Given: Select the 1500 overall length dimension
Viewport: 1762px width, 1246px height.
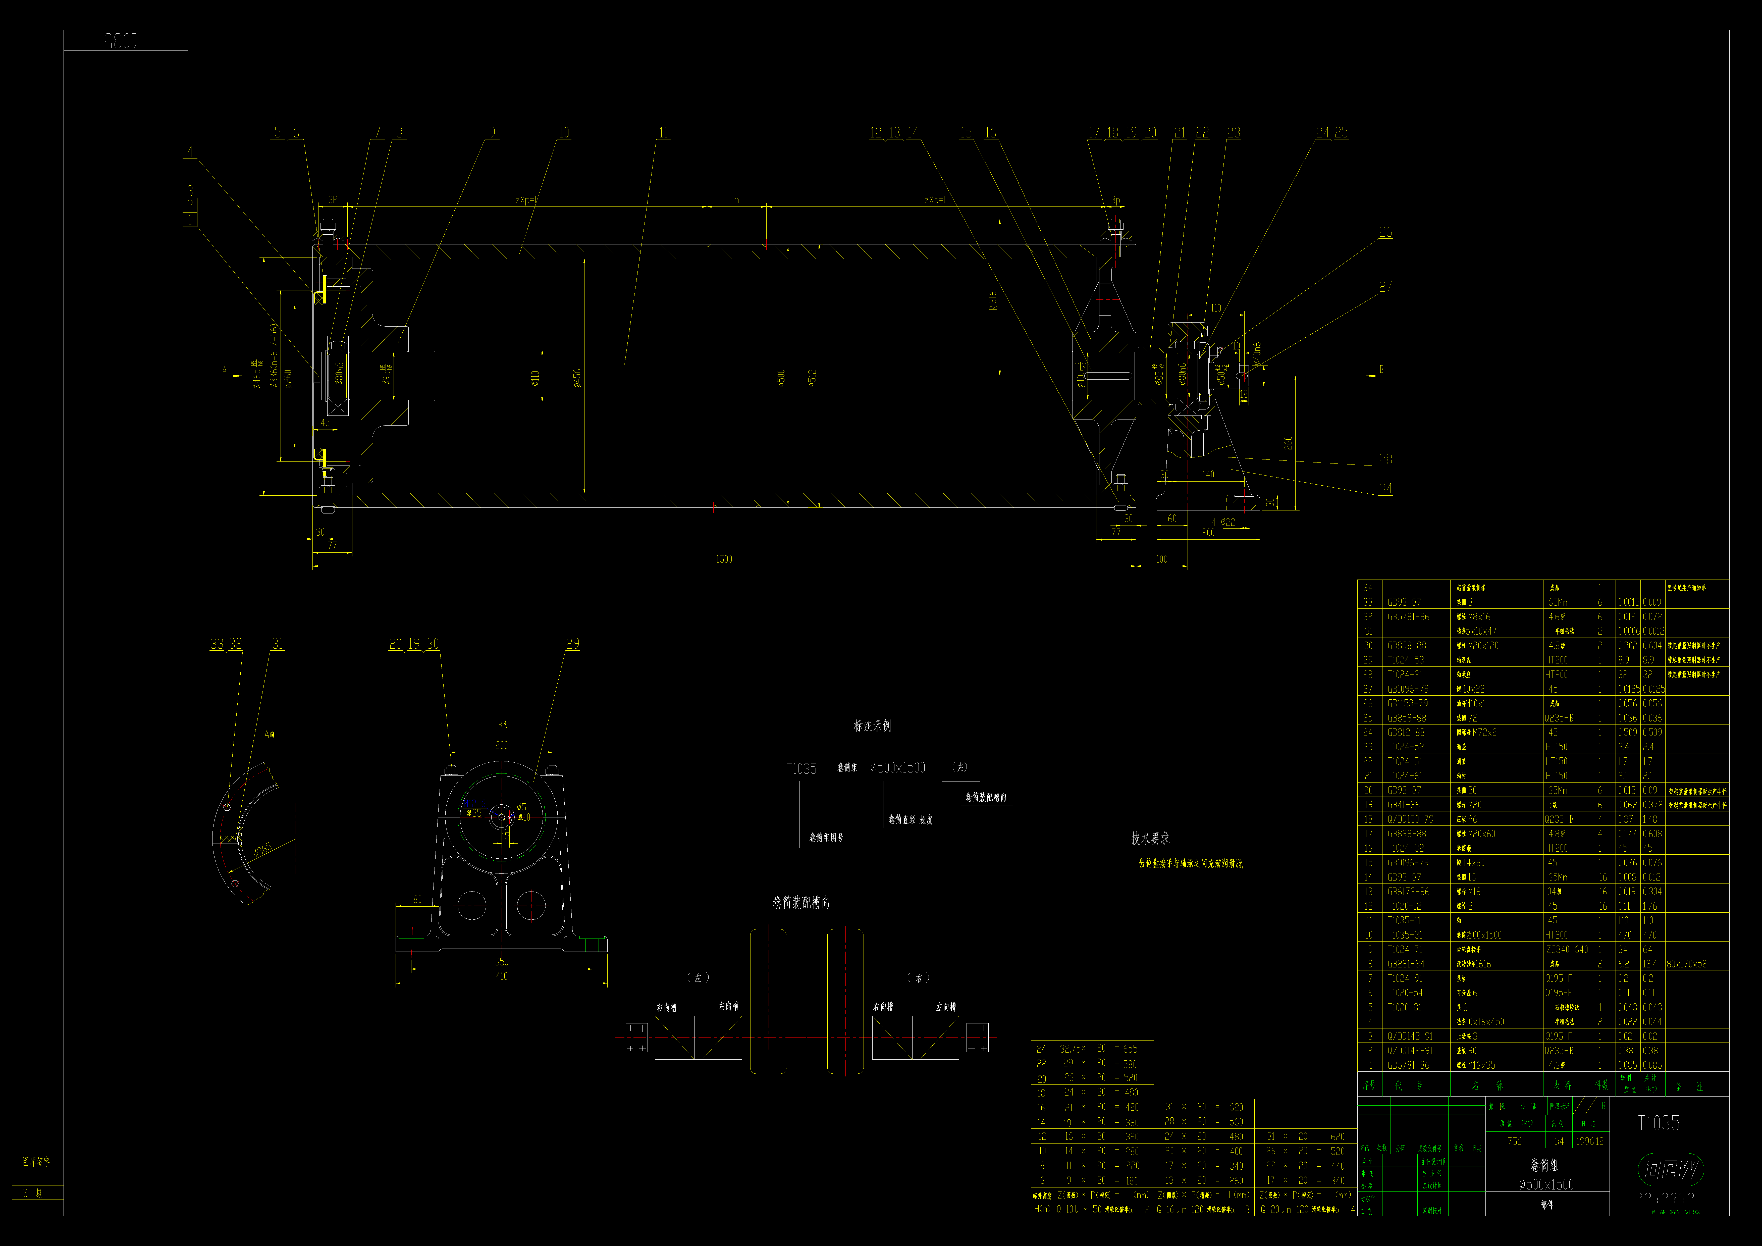Looking at the screenshot, I should pos(724,560).
